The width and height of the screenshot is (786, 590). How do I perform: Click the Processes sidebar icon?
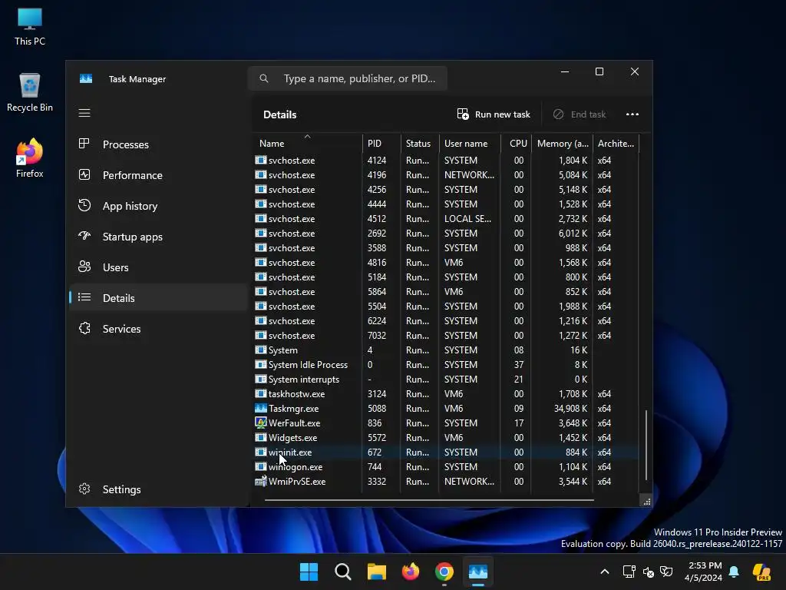(84, 144)
